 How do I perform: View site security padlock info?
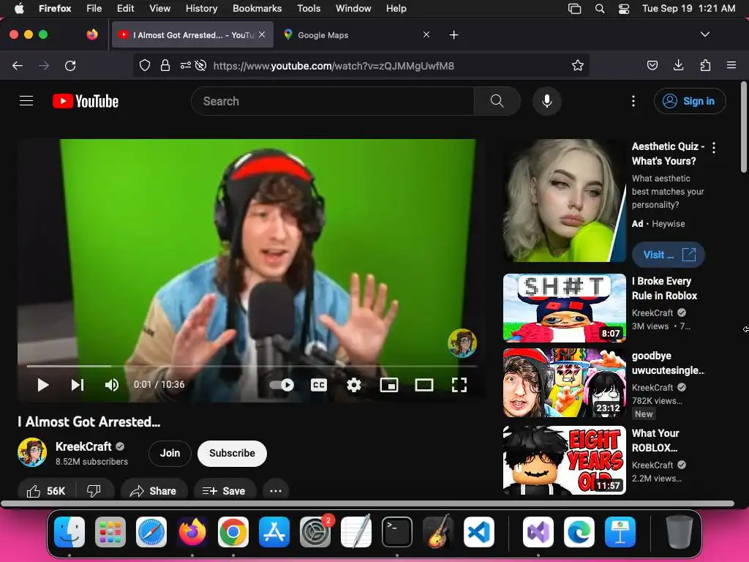click(x=165, y=65)
